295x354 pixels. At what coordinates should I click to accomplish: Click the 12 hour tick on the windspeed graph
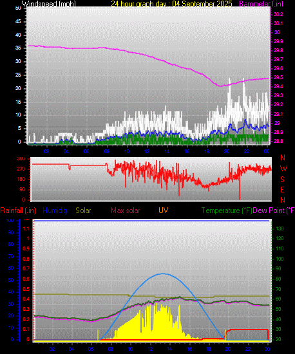tap(147, 151)
